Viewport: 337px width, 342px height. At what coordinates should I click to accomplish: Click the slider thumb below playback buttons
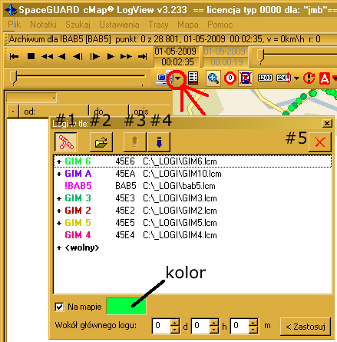pyautogui.click(x=13, y=78)
